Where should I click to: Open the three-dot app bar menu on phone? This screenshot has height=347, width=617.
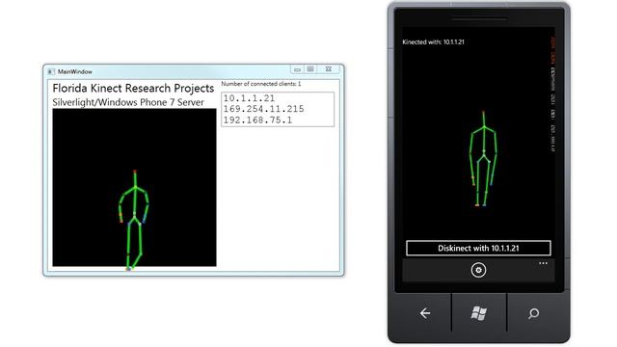click(x=543, y=263)
